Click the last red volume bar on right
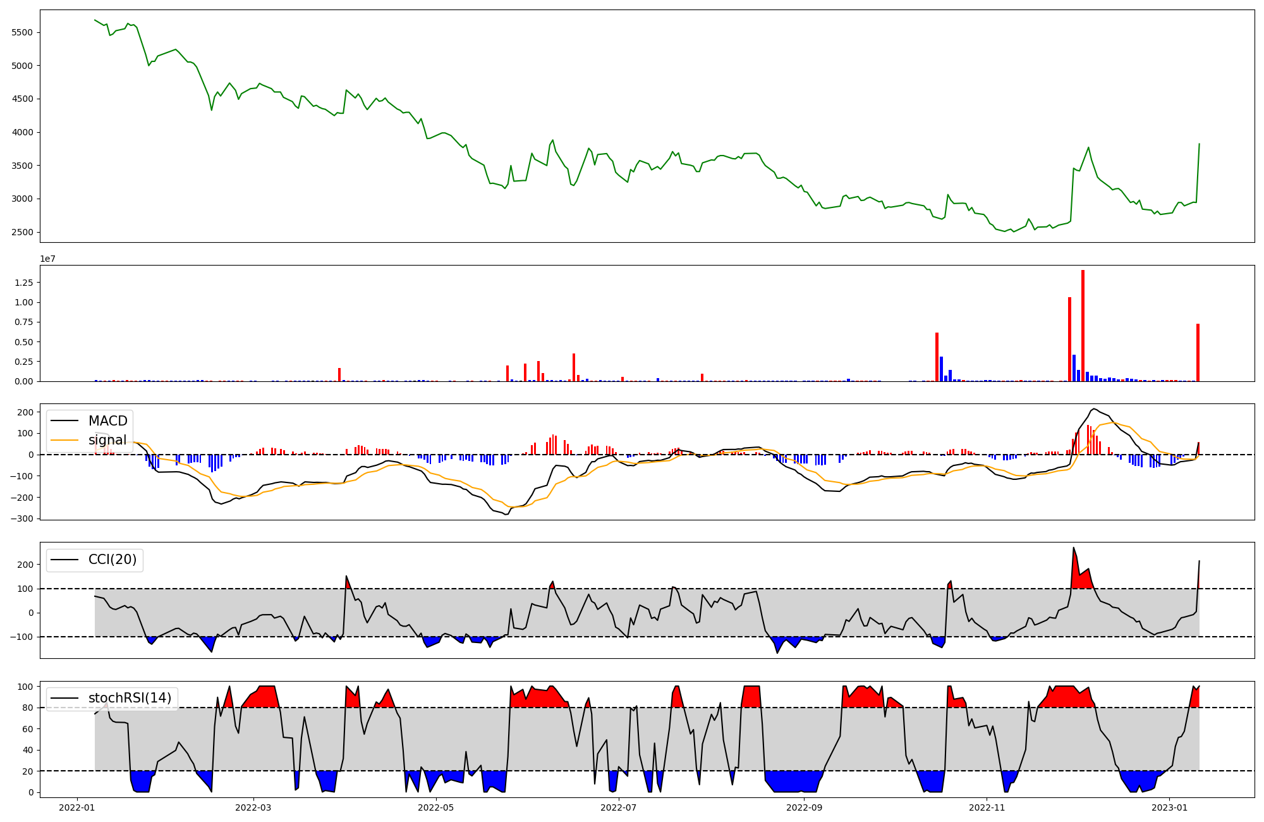This screenshot has height=822, width=1264. coord(1198,352)
